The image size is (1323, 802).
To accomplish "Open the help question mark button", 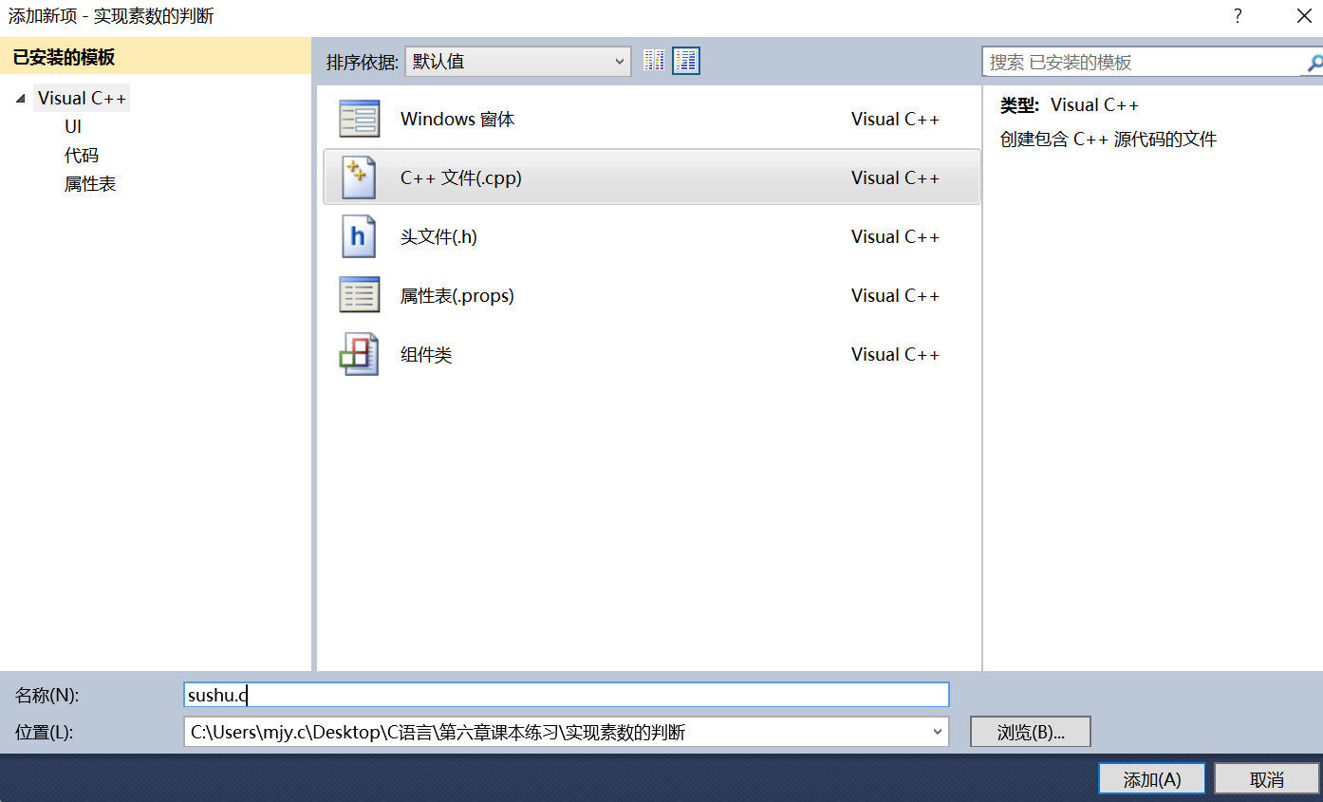I will pos(1238,16).
